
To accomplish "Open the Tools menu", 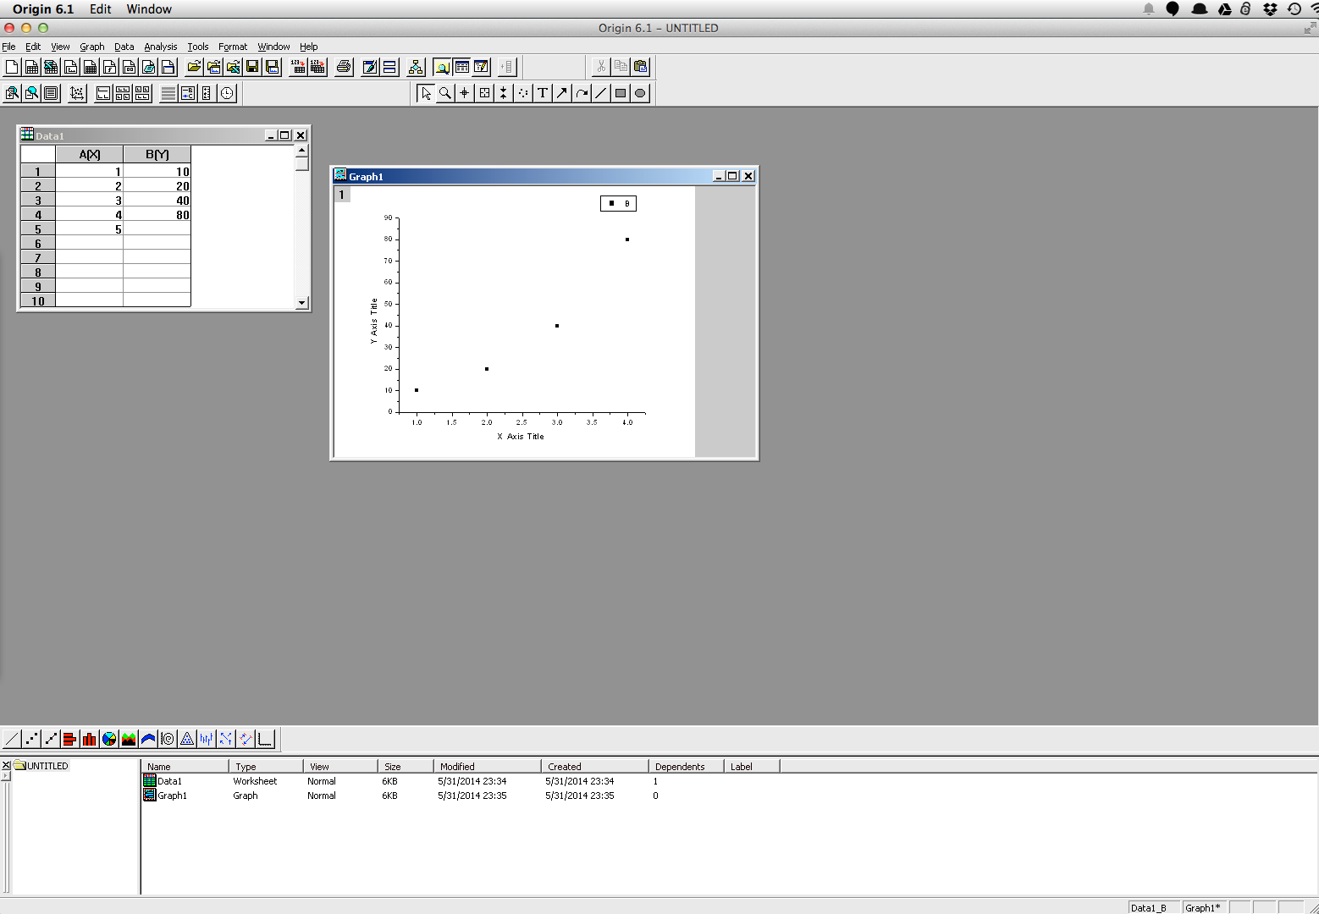I will [197, 47].
